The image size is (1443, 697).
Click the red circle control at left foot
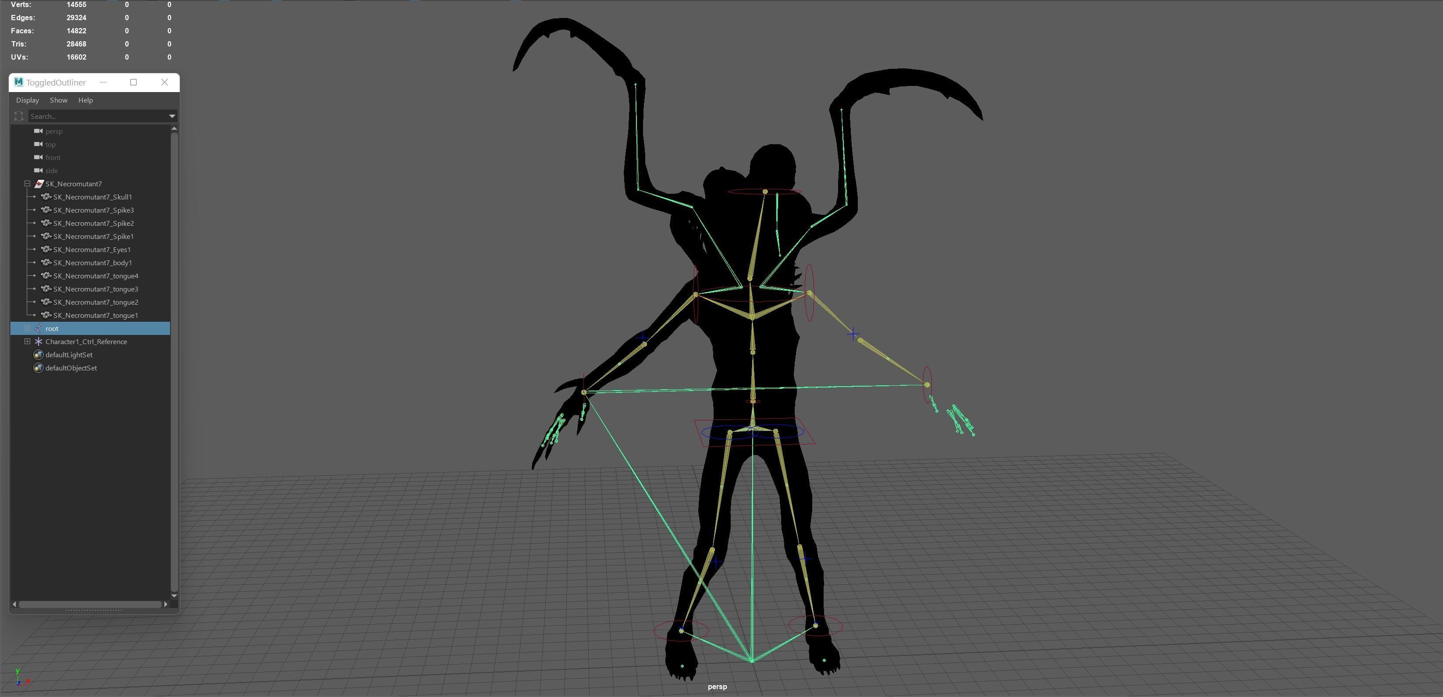point(681,630)
